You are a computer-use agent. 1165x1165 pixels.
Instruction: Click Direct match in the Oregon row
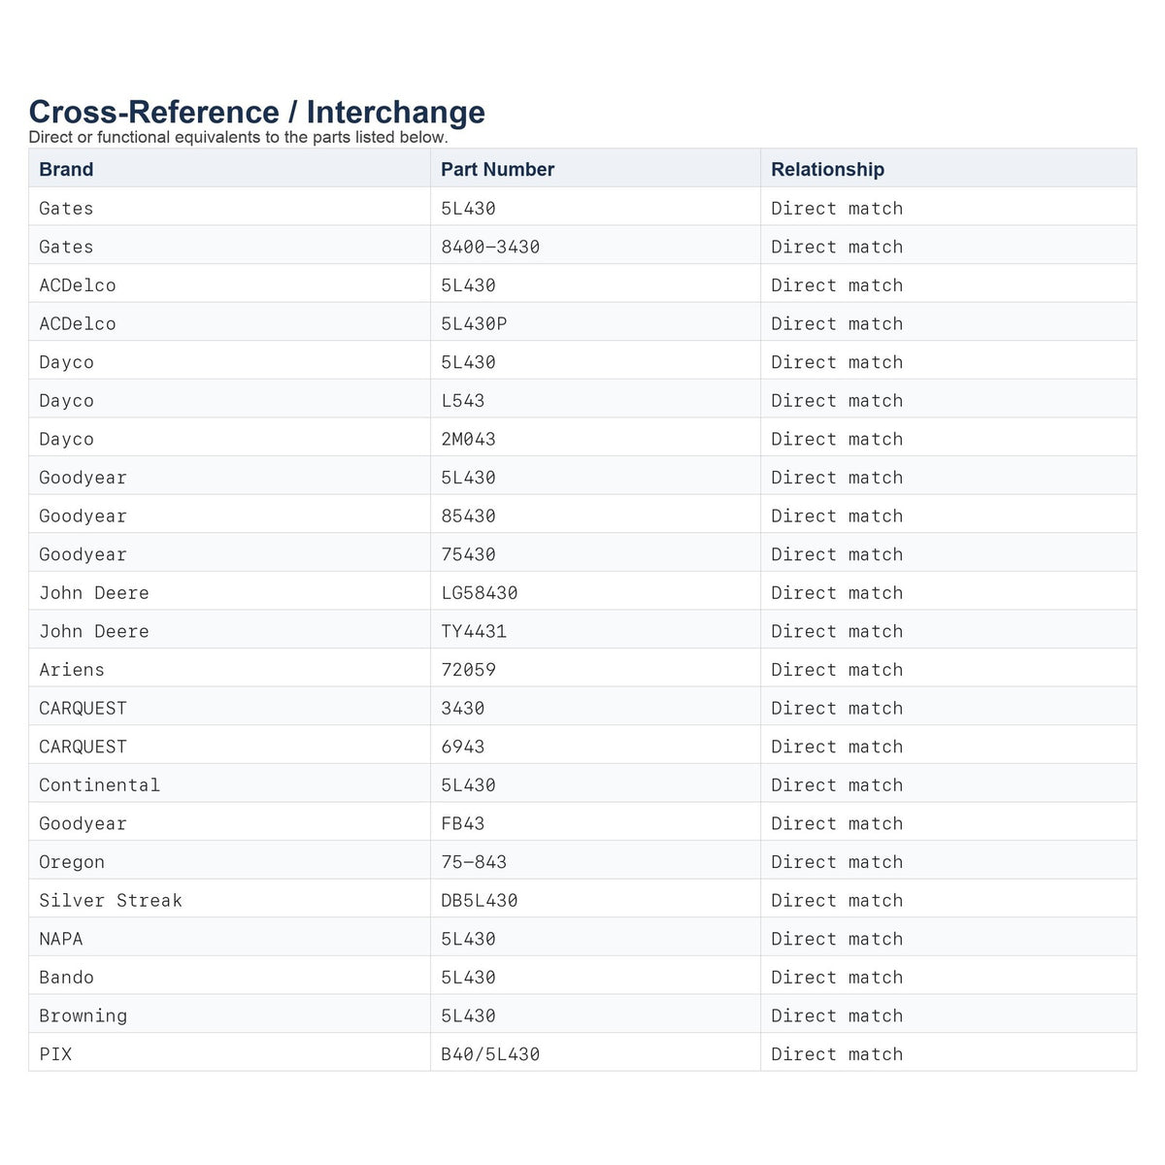click(x=837, y=862)
